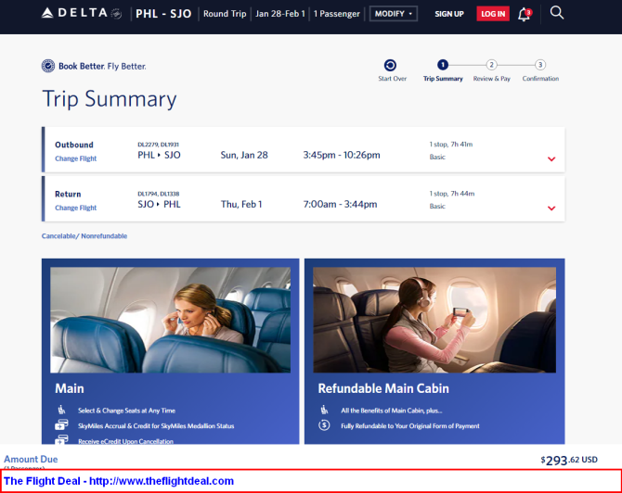Click 'Select & Change Seats at Any Time'
Viewport: 622px width, 493px height.
pyautogui.click(x=126, y=411)
